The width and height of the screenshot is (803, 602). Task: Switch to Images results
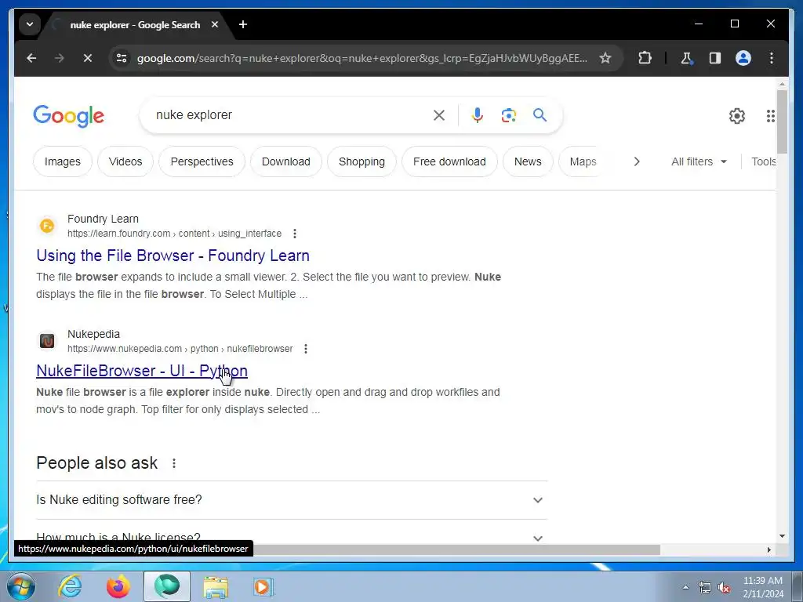pos(63,161)
